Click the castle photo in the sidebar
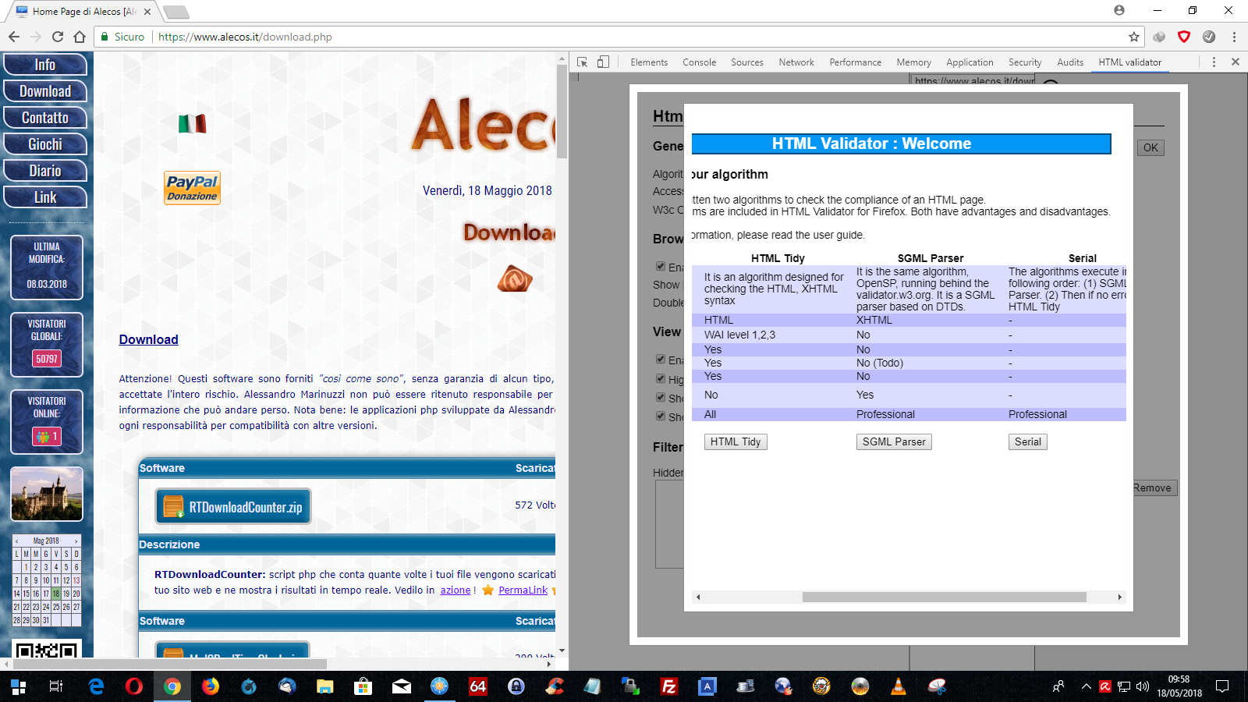Viewport: 1248px width, 702px height. (x=47, y=494)
